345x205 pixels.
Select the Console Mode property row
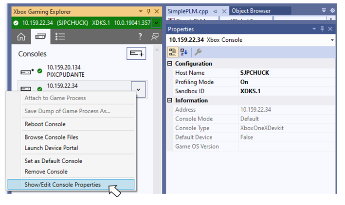tap(254, 119)
